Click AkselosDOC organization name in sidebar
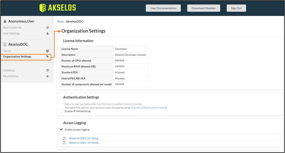Image resolution: width=285 pixels, height=153 pixels. click(x=18, y=44)
